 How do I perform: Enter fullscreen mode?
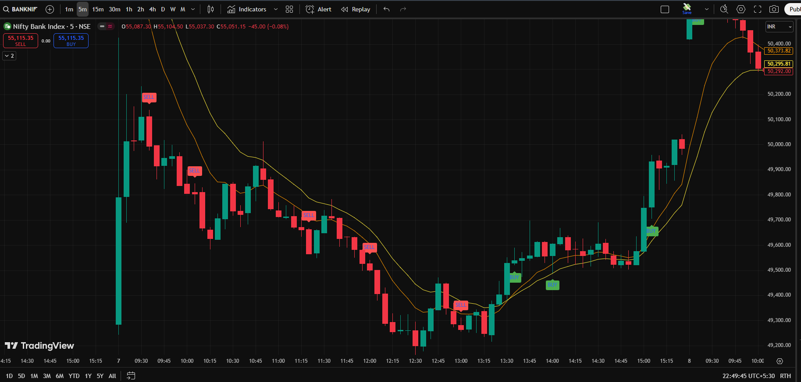pyautogui.click(x=758, y=9)
